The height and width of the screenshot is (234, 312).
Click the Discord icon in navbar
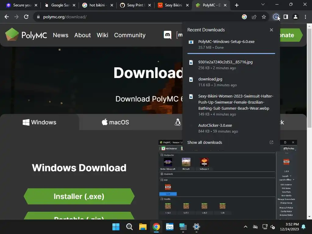(x=168, y=35)
